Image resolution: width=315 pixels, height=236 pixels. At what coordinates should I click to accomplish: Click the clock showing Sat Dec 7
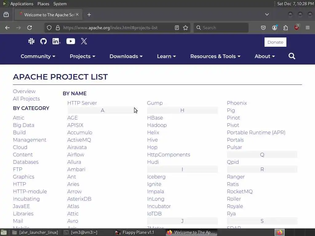click(295, 4)
